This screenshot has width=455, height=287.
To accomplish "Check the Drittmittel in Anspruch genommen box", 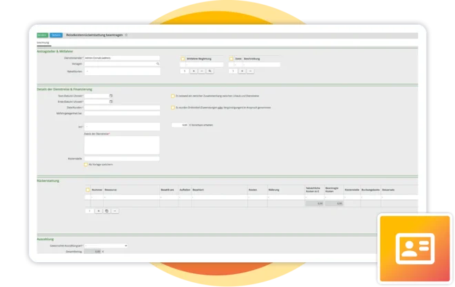I will (172, 108).
